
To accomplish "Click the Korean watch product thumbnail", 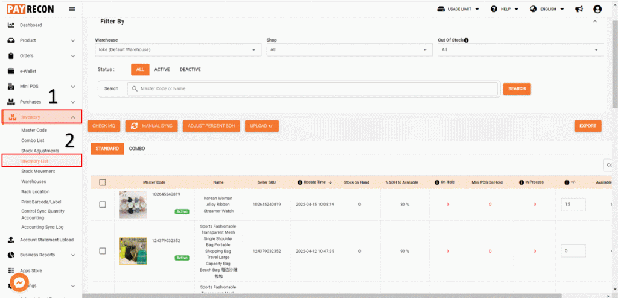I will [133, 205].
